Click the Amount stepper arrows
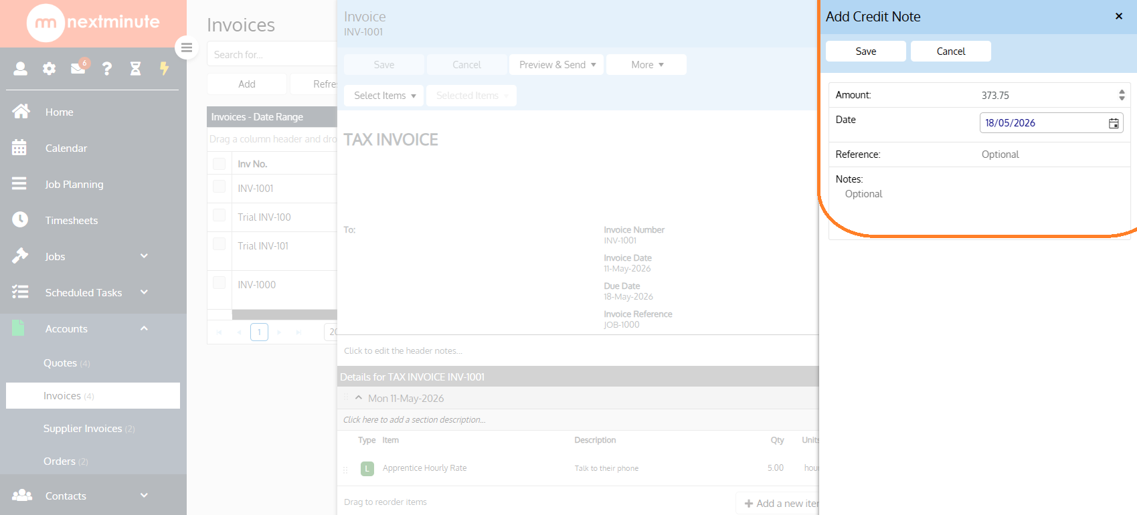 click(1122, 95)
